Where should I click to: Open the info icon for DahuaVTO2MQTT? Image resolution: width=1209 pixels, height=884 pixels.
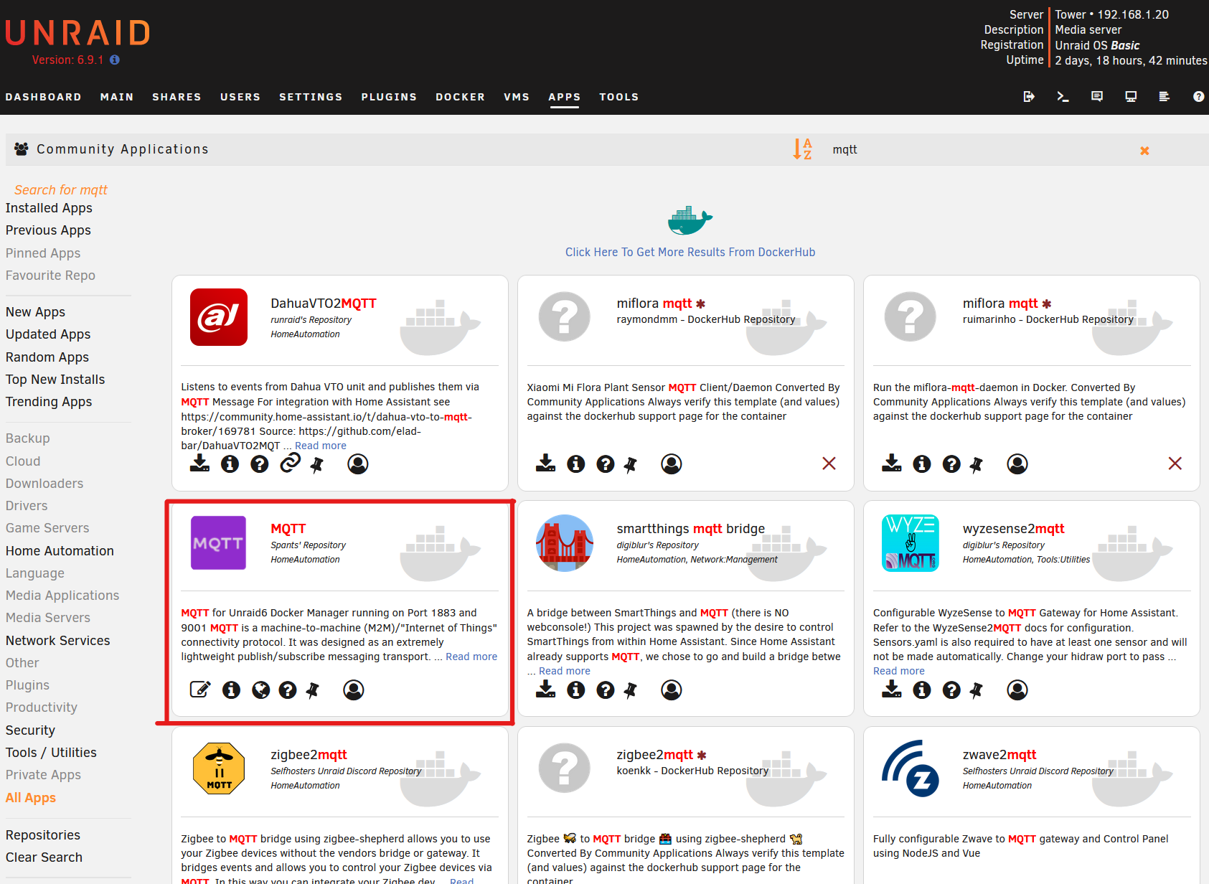(x=230, y=464)
